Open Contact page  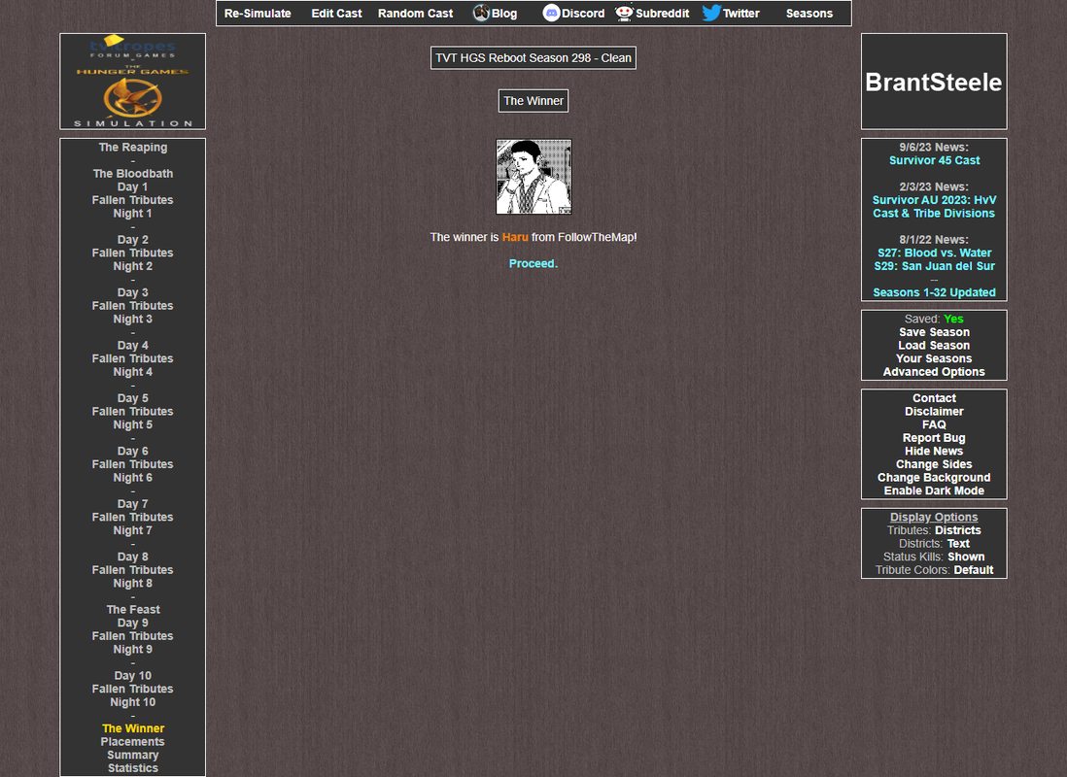coord(934,398)
